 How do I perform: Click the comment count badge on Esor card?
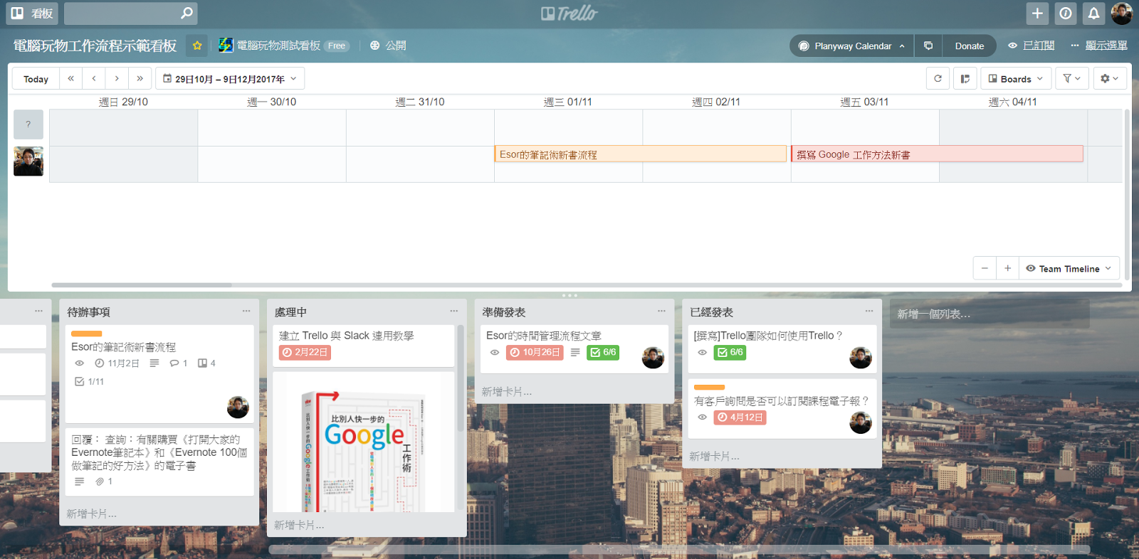(178, 363)
